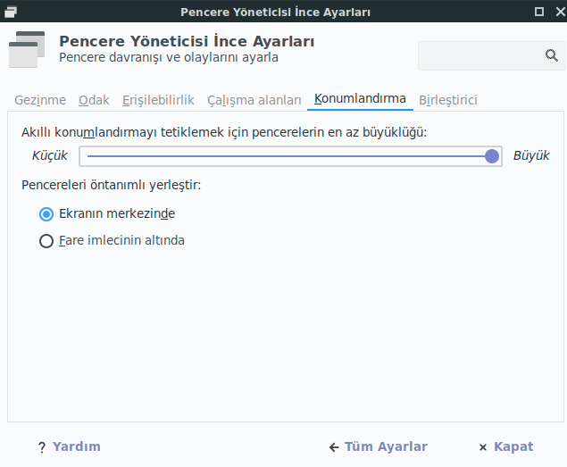Click the "Akıllı konumlandırmayı tetiklemek" label text
The height and width of the screenshot is (467, 567).
click(x=122, y=132)
